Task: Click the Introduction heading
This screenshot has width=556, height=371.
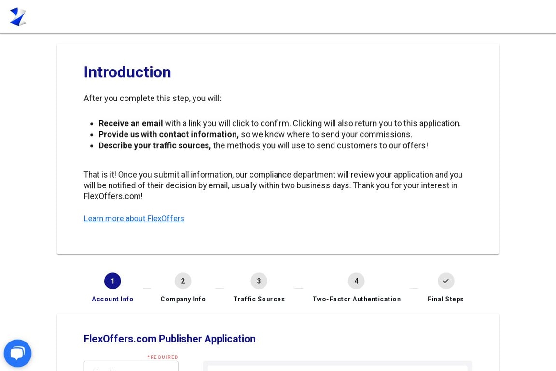Action: click(x=127, y=72)
